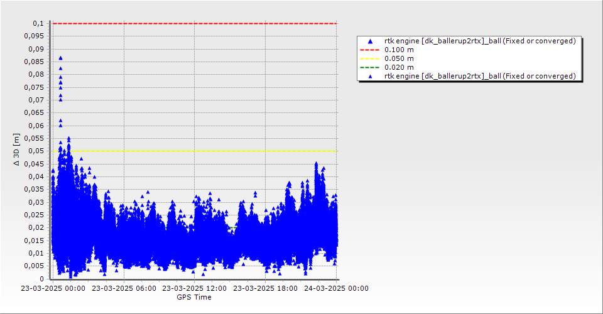Viewport: 603px width, 314px height.
Task: Click the first rtk engine legend label
Action: coord(480,41)
